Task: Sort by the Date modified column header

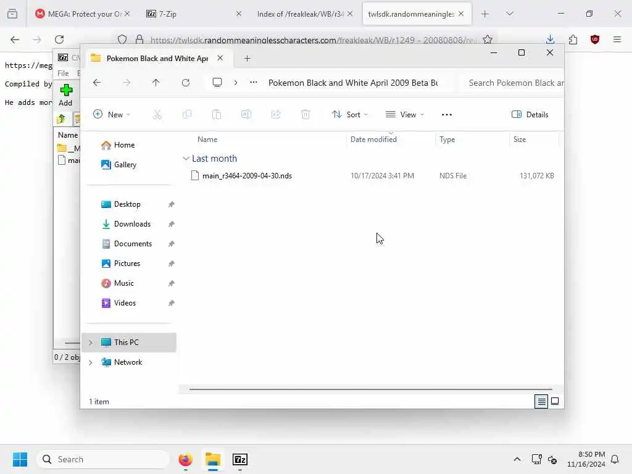Action: 373,139
